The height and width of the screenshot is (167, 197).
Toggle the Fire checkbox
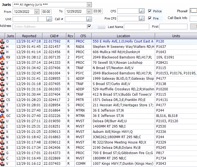tap(150, 18)
